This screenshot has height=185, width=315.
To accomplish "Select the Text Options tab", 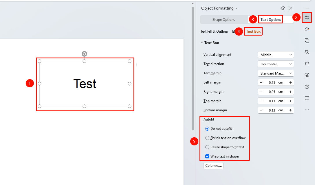I will tap(271, 19).
